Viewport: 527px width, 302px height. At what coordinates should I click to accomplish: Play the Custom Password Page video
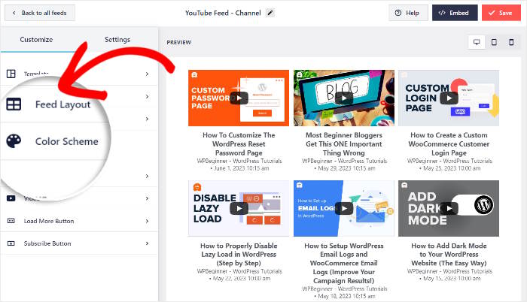(x=239, y=98)
